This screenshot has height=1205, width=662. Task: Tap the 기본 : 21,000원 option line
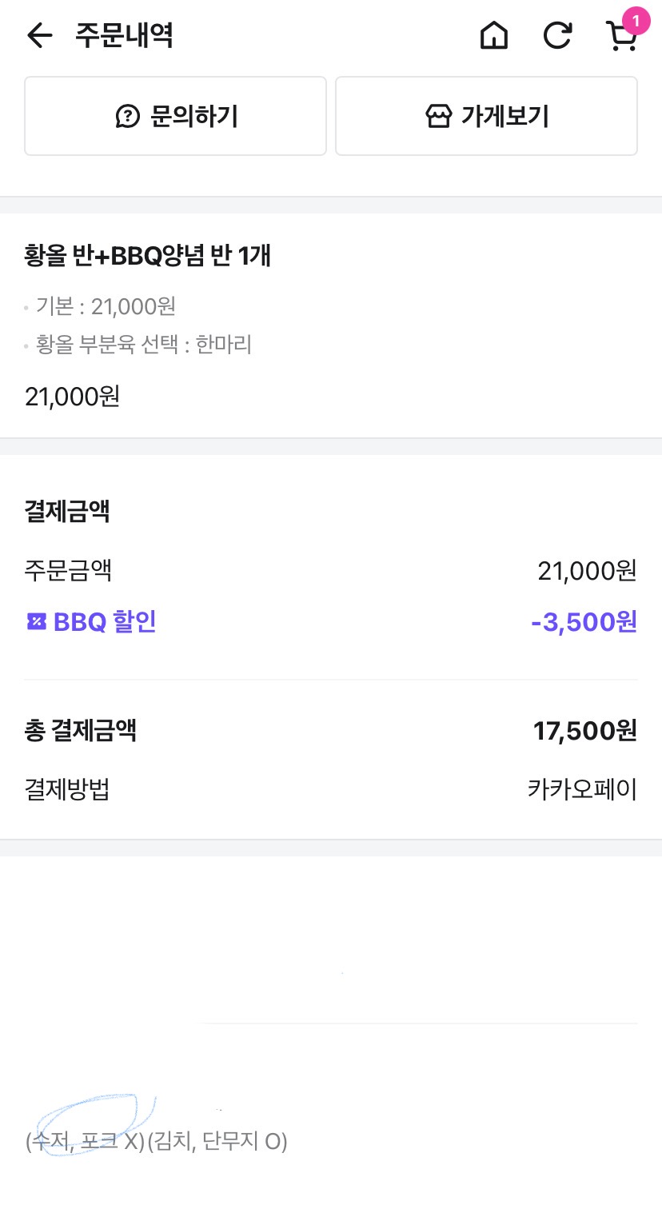(106, 306)
